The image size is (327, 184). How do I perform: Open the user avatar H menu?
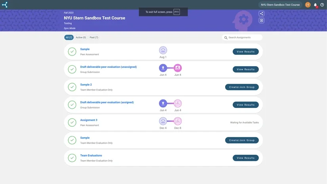[x=308, y=5]
